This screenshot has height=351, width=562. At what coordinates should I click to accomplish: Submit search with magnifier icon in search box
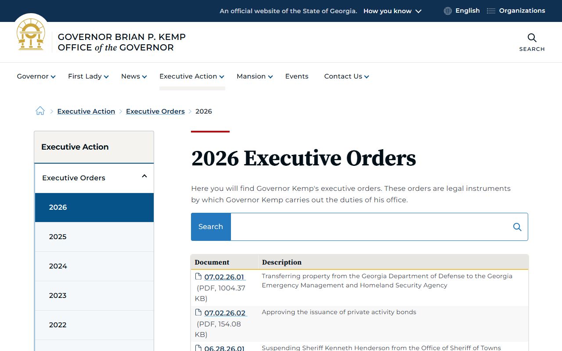517,227
